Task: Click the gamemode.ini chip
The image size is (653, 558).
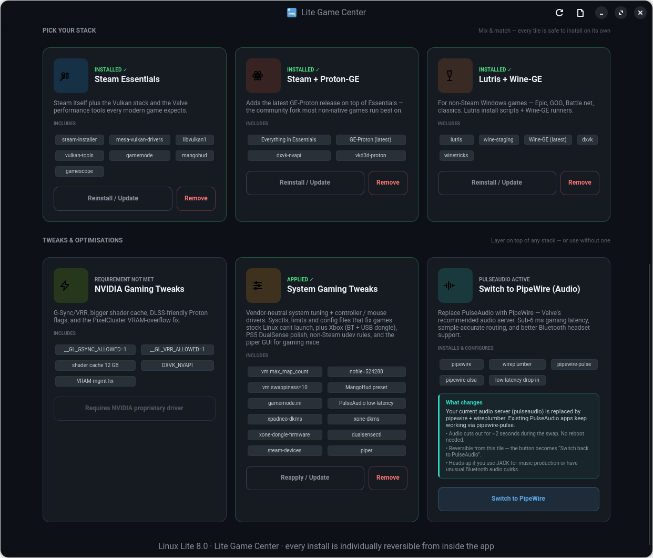Action: (x=285, y=403)
